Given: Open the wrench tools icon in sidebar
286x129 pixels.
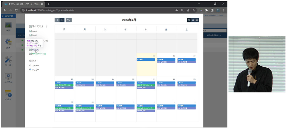Looking at the screenshot, I should point(8,59).
